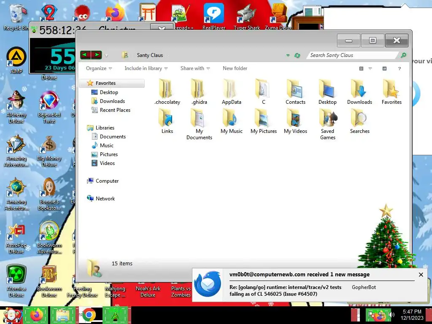Click the search magnifier icon
Image resolution: width=432 pixels, height=324 pixels.
(403, 55)
